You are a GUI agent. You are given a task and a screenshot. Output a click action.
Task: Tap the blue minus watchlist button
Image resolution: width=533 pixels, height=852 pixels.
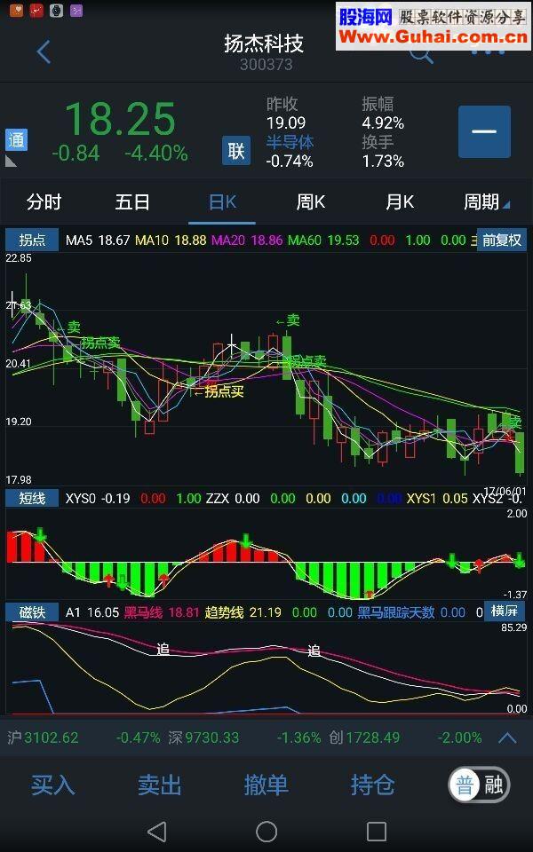(x=484, y=131)
